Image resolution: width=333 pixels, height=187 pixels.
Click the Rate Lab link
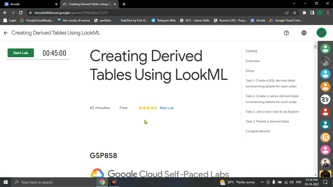coord(167,108)
